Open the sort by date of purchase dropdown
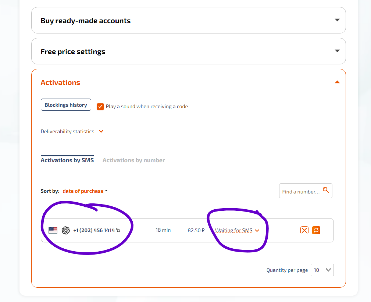 [x=85, y=191]
